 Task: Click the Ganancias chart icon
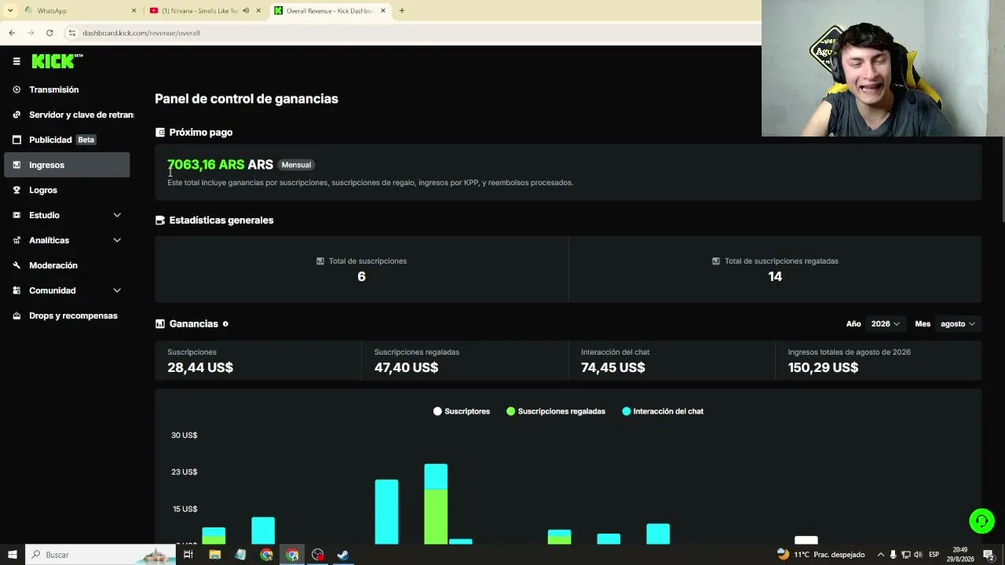click(x=160, y=324)
